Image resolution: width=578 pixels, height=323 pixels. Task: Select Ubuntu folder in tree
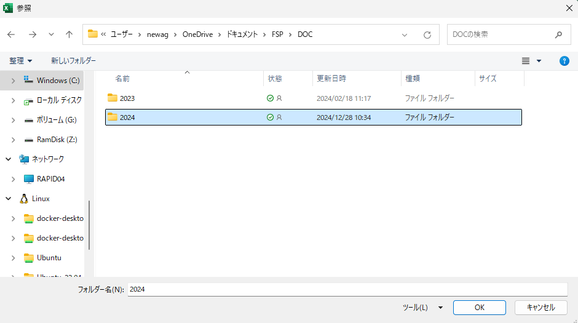(42, 258)
